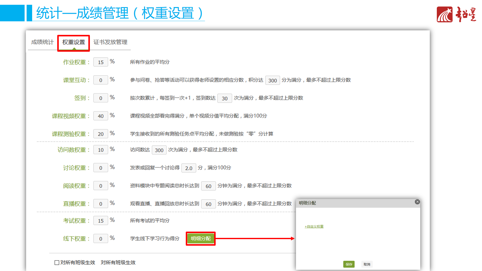Click the 考试权重 input field
This screenshot has height=271, width=482.
tap(100, 221)
